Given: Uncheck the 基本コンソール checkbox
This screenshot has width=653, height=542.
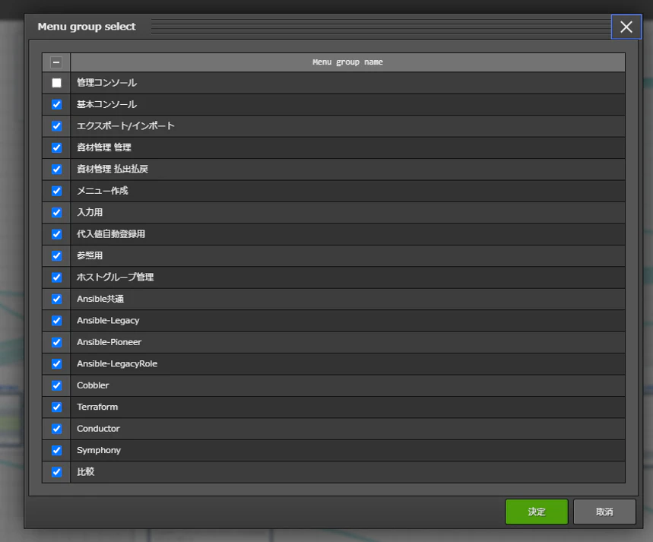Looking at the screenshot, I should tap(56, 104).
